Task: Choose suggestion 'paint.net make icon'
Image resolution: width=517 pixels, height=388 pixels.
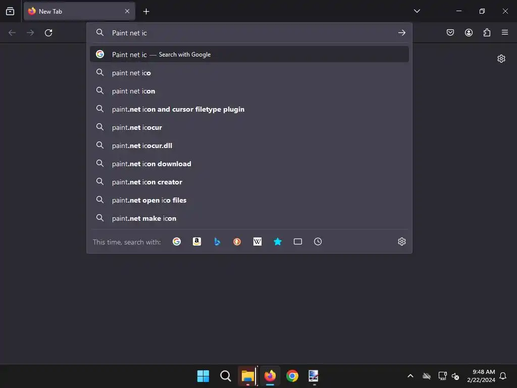Action: (x=249, y=218)
